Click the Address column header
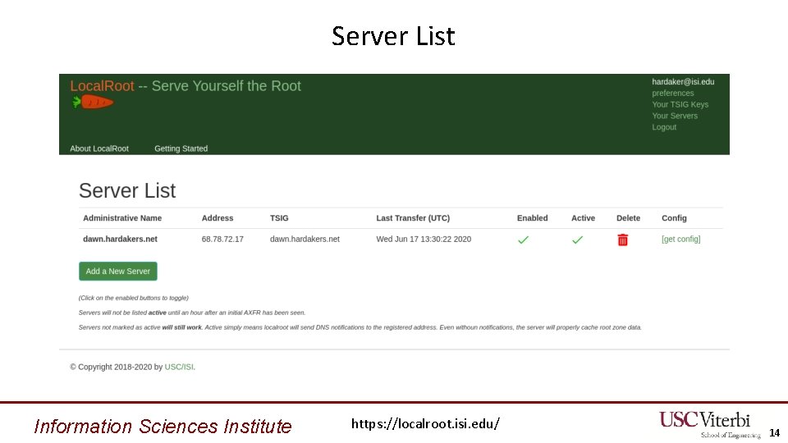Image resolution: width=788 pixels, height=443 pixels. point(217,218)
